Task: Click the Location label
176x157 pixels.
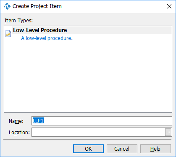Action: coord(19,132)
